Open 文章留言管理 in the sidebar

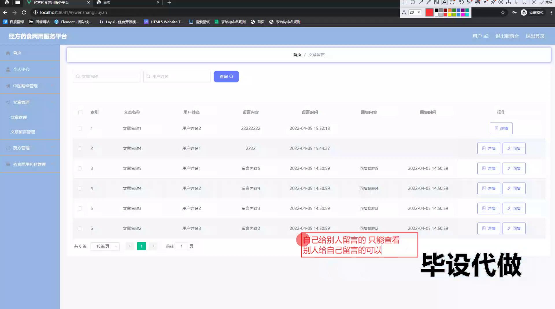coord(23,132)
